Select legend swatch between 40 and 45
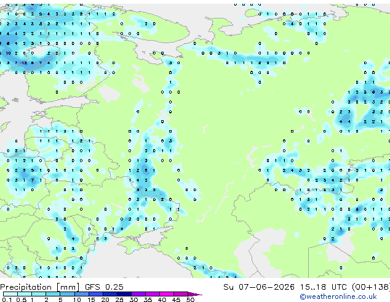 167,294
